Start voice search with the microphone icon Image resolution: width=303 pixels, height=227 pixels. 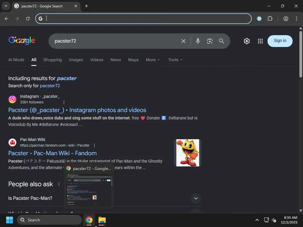198,41
